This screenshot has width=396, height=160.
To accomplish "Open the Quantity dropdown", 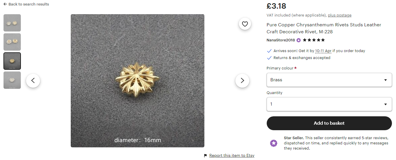I will [x=329, y=104].
